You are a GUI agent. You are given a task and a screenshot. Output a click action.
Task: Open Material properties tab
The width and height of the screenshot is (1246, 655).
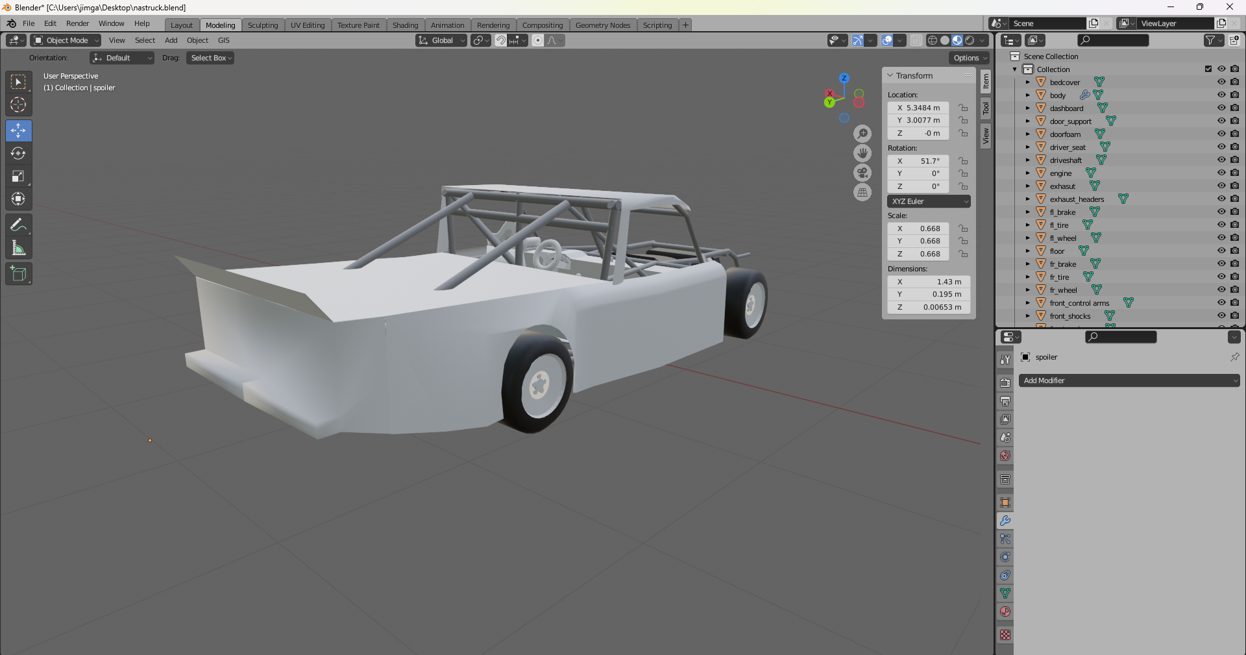(x=1005, y=612)
